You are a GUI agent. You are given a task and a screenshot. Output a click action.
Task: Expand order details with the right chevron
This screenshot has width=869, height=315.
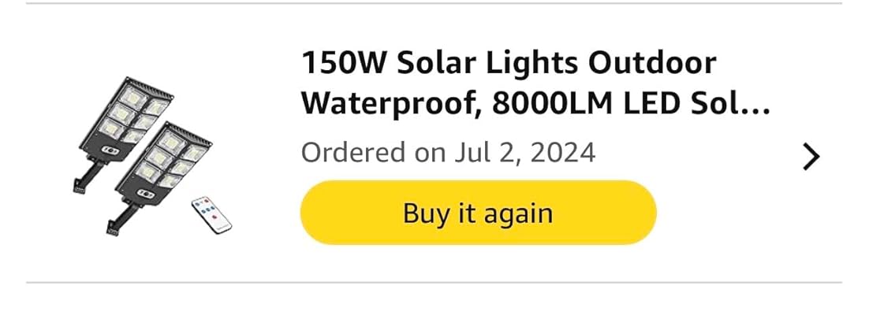pyautogui.click(x=811, y=157)
